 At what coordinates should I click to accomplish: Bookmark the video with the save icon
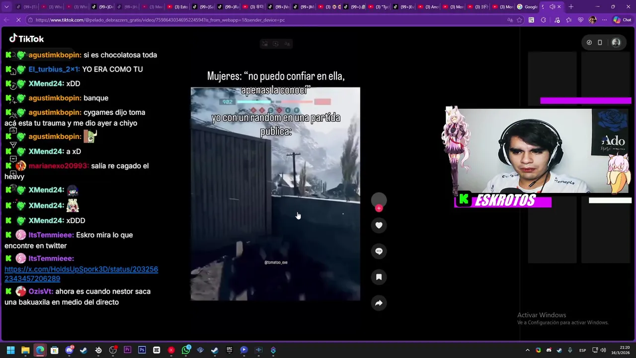pyautogui.click(x=379, y=277)
